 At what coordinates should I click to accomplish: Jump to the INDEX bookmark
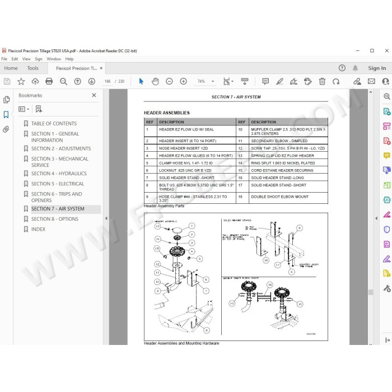tap(38, 229)
